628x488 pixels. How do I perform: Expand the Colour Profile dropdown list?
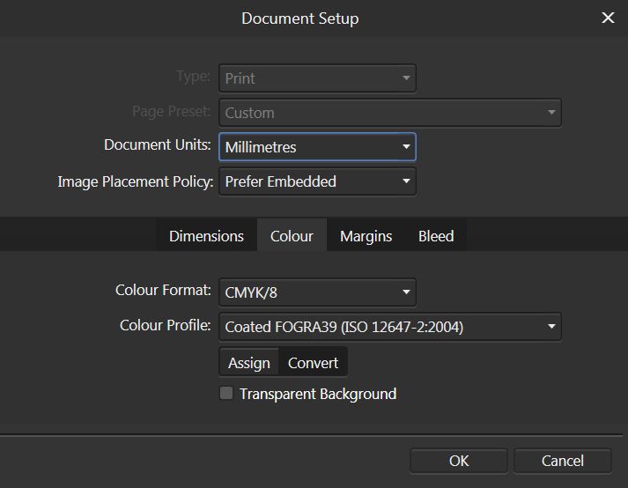click(x=390, y=327)
